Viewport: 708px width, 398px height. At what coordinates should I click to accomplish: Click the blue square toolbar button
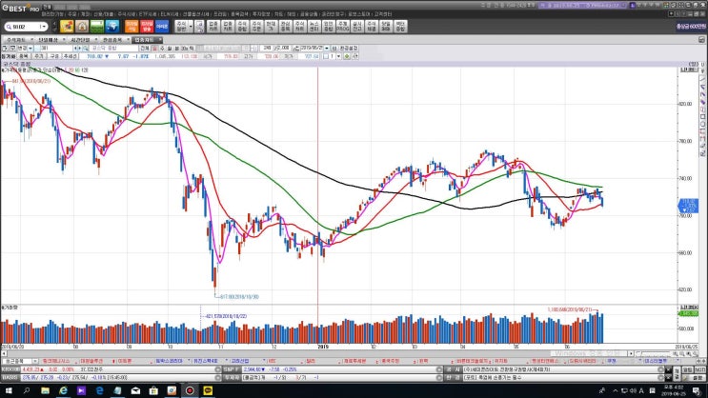[162, 26]
